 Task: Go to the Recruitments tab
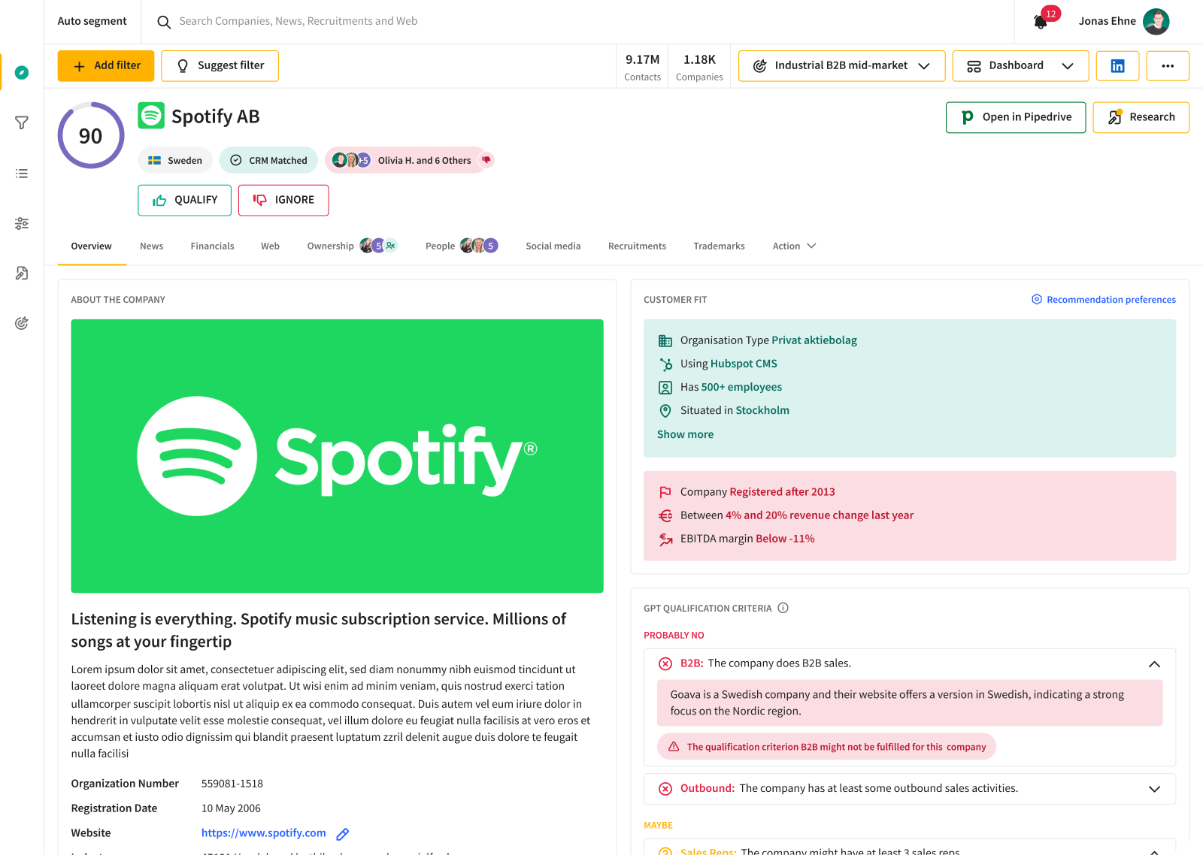[637, 246]
